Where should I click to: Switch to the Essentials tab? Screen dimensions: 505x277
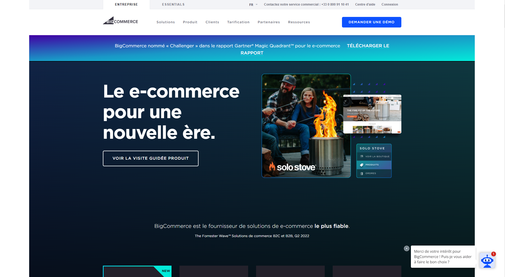click(173, 4)
